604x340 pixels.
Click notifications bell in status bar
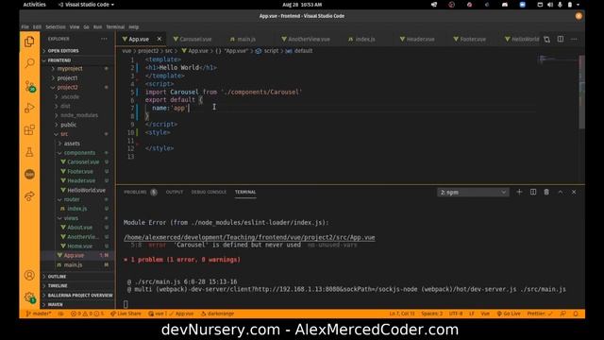pos(576,314)
